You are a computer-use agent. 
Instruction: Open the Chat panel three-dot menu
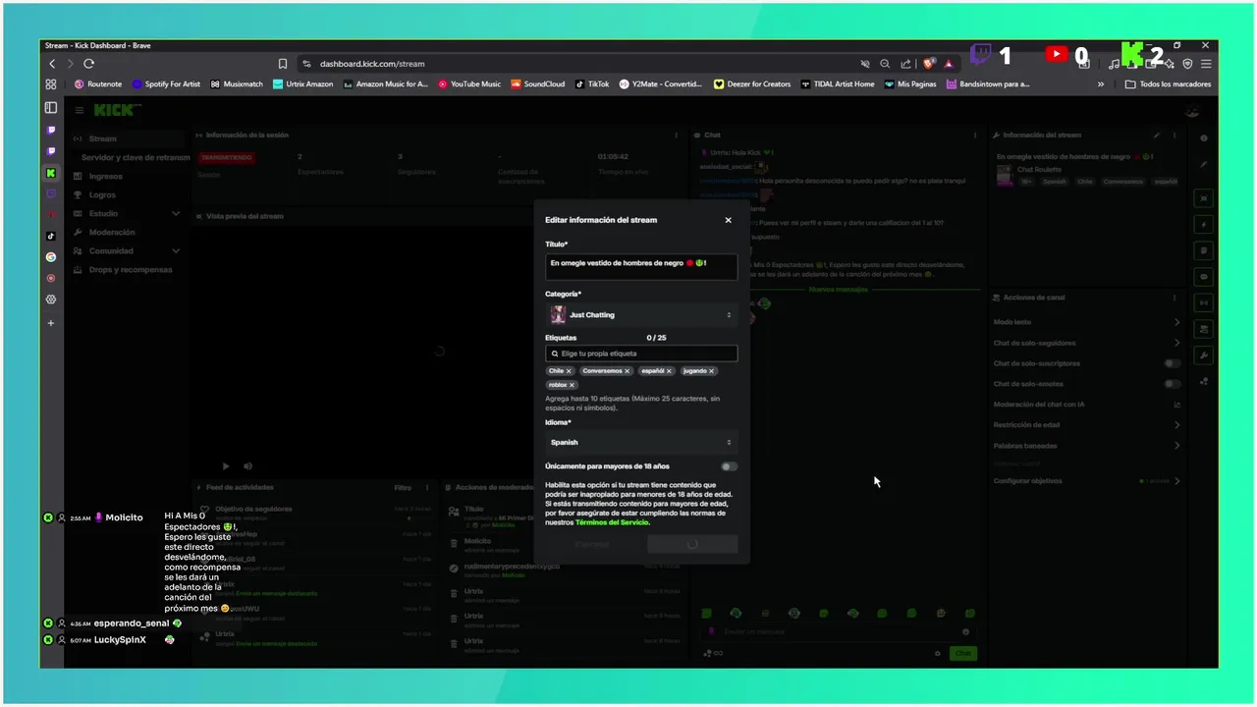tap(975, 135)
